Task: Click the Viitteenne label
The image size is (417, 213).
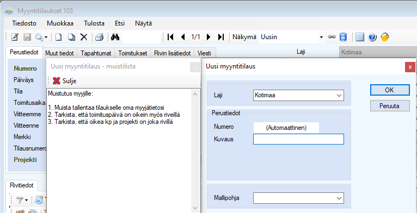Action: click(x=26, y=126)
